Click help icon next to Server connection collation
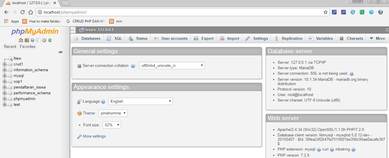 tap(133, 66)
